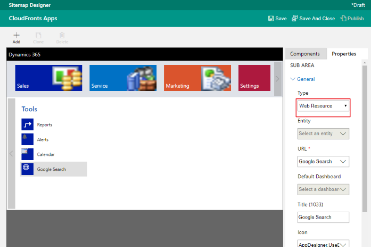Collapse the General section
The height and width of the screenshot is (250, 371).
click(x=303, y=79)
